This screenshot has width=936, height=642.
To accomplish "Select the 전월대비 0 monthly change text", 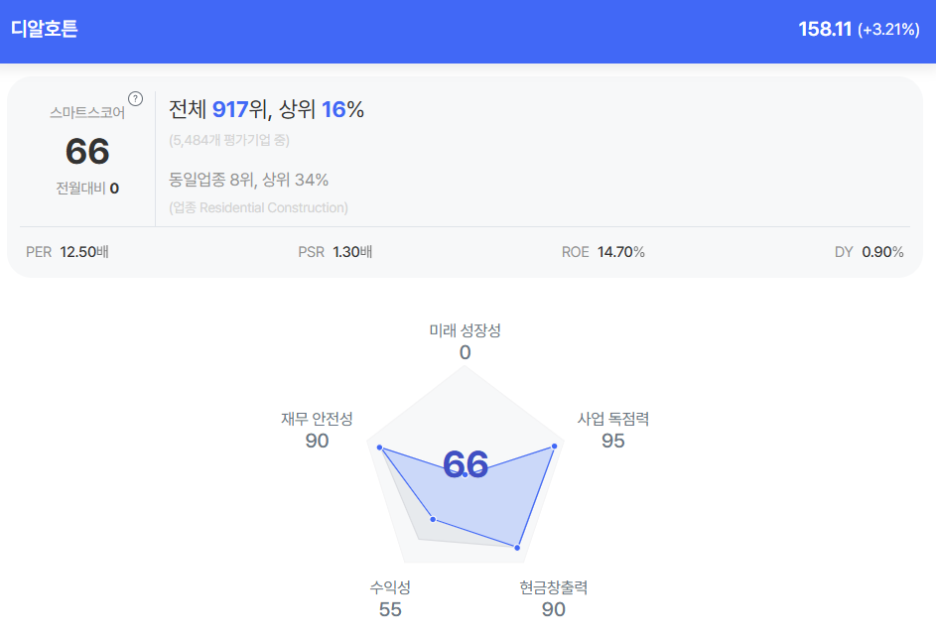I will 87,188.
